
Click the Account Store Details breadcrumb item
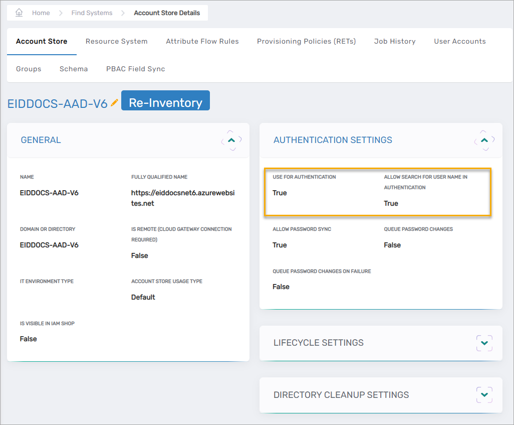click(168, 13)
